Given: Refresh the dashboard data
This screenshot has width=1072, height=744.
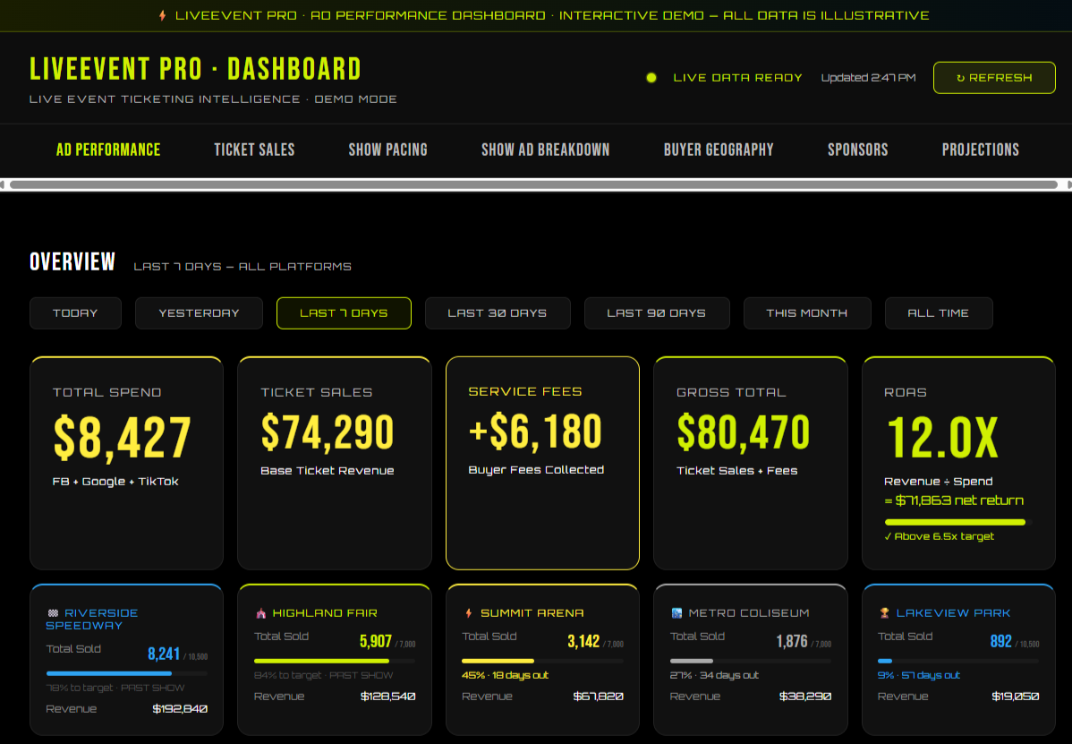Looking at the screenshot, I should click(994, 78).
